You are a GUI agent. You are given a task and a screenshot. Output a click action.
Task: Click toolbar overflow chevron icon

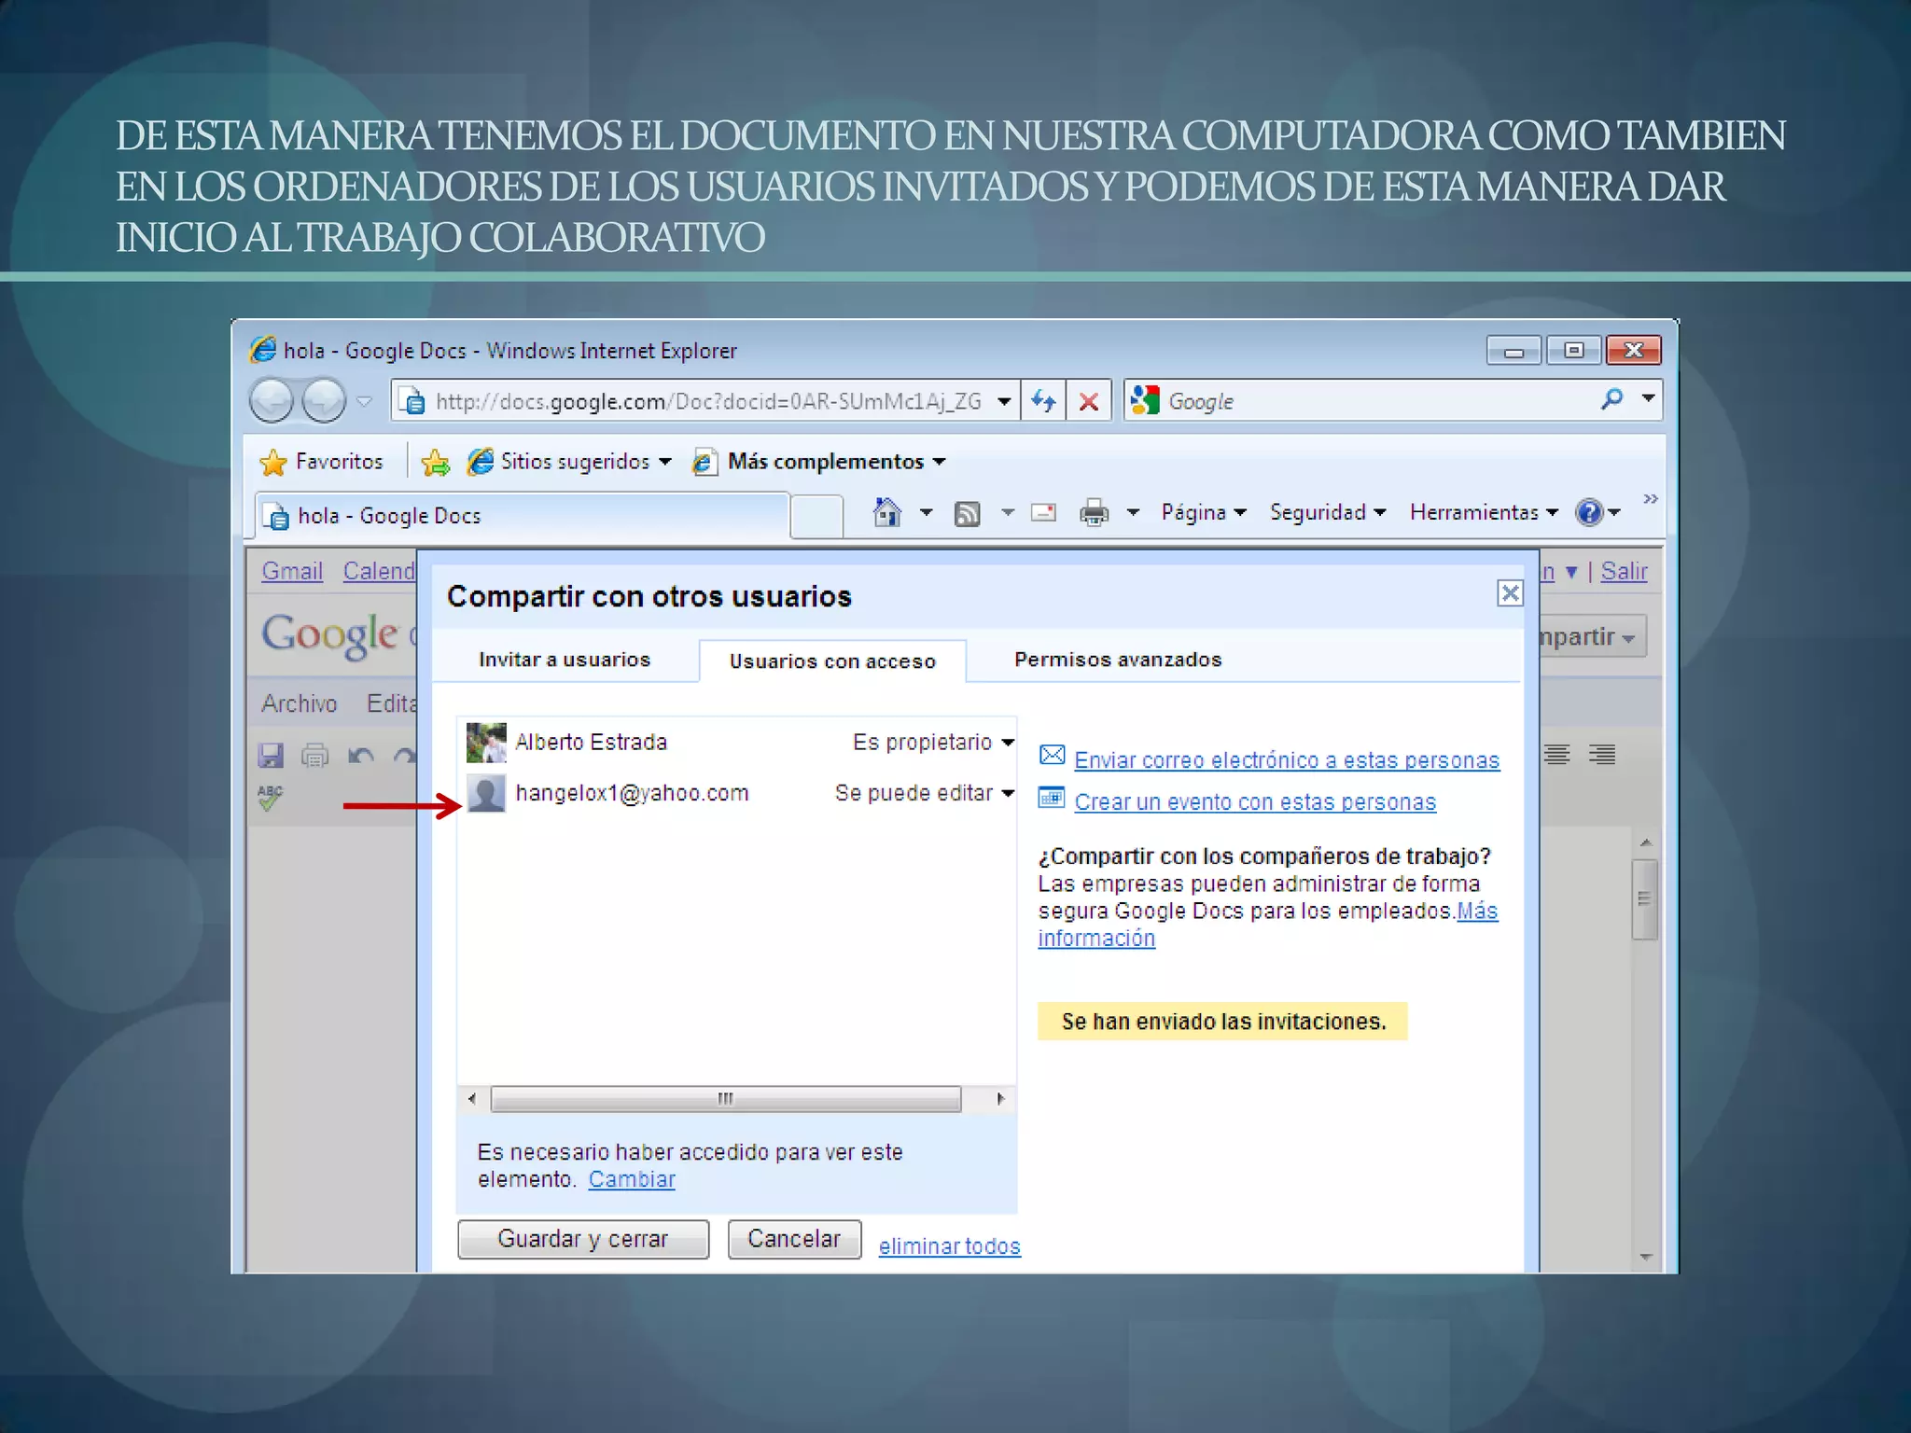click(1651, 499)
